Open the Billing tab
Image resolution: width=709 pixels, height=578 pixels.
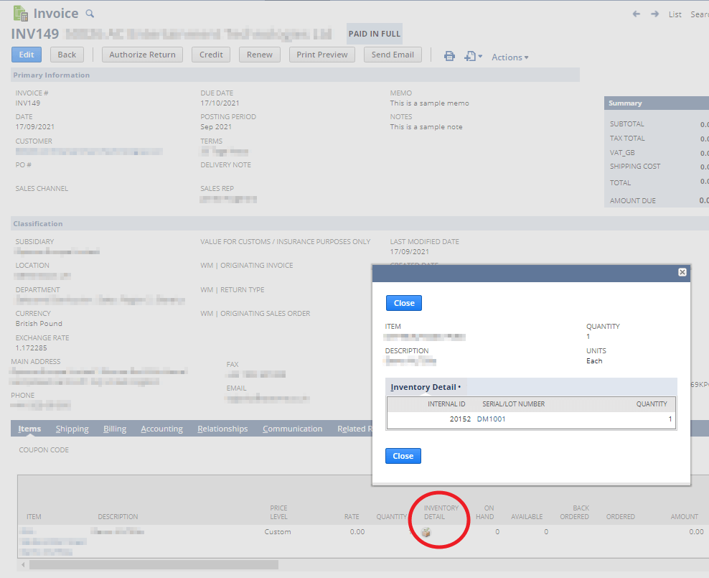[115, 429]
